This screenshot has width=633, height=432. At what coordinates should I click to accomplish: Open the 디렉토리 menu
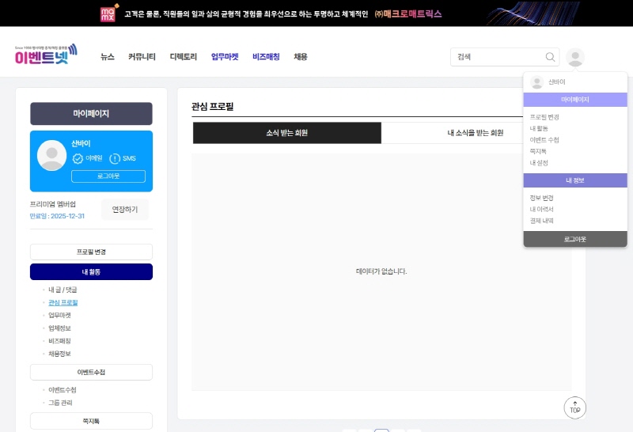tap(184, 56)
